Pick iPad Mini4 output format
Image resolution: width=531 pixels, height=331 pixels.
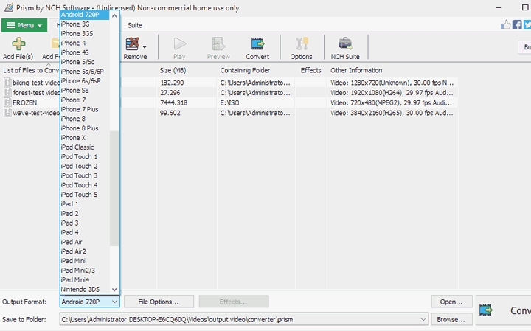[85, 280]
